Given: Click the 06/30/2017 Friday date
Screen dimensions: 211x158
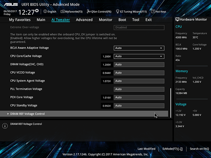Looking at the screenshot, I should pos(10,13).
